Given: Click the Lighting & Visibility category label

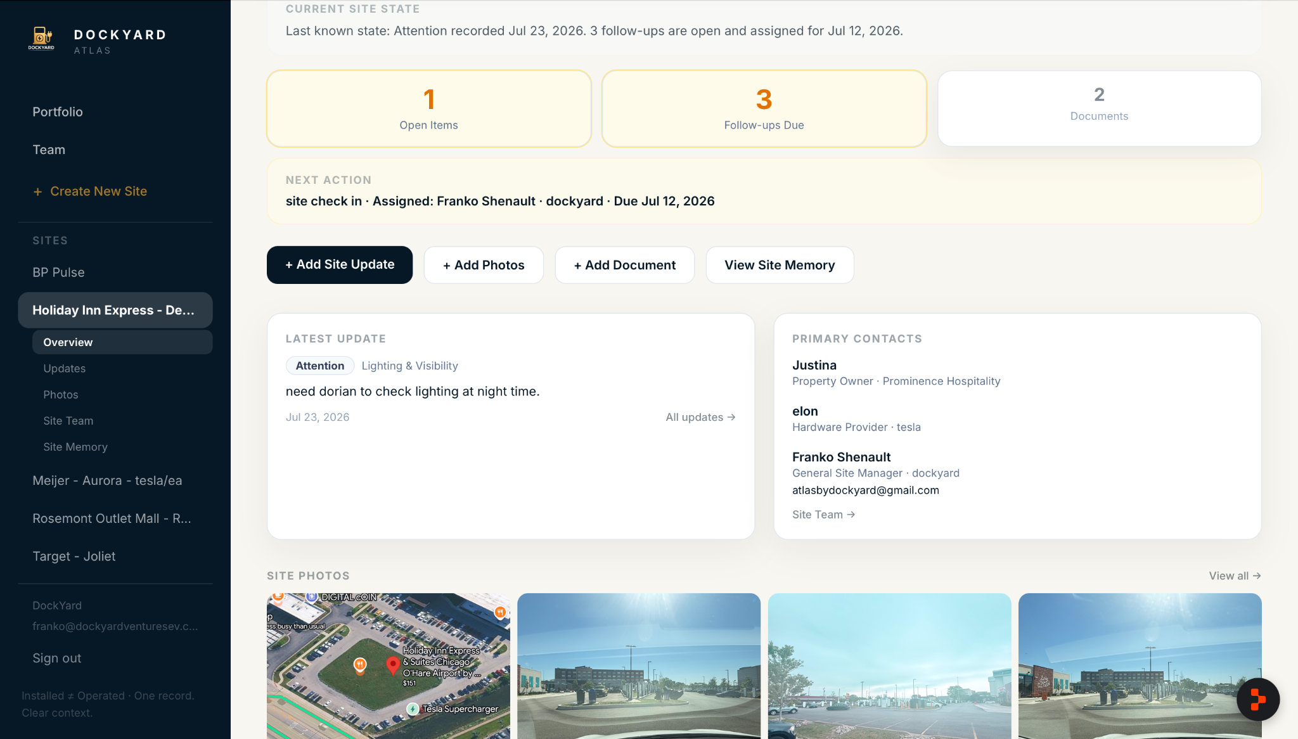Looking at the screenshot, I should point(409,366).
